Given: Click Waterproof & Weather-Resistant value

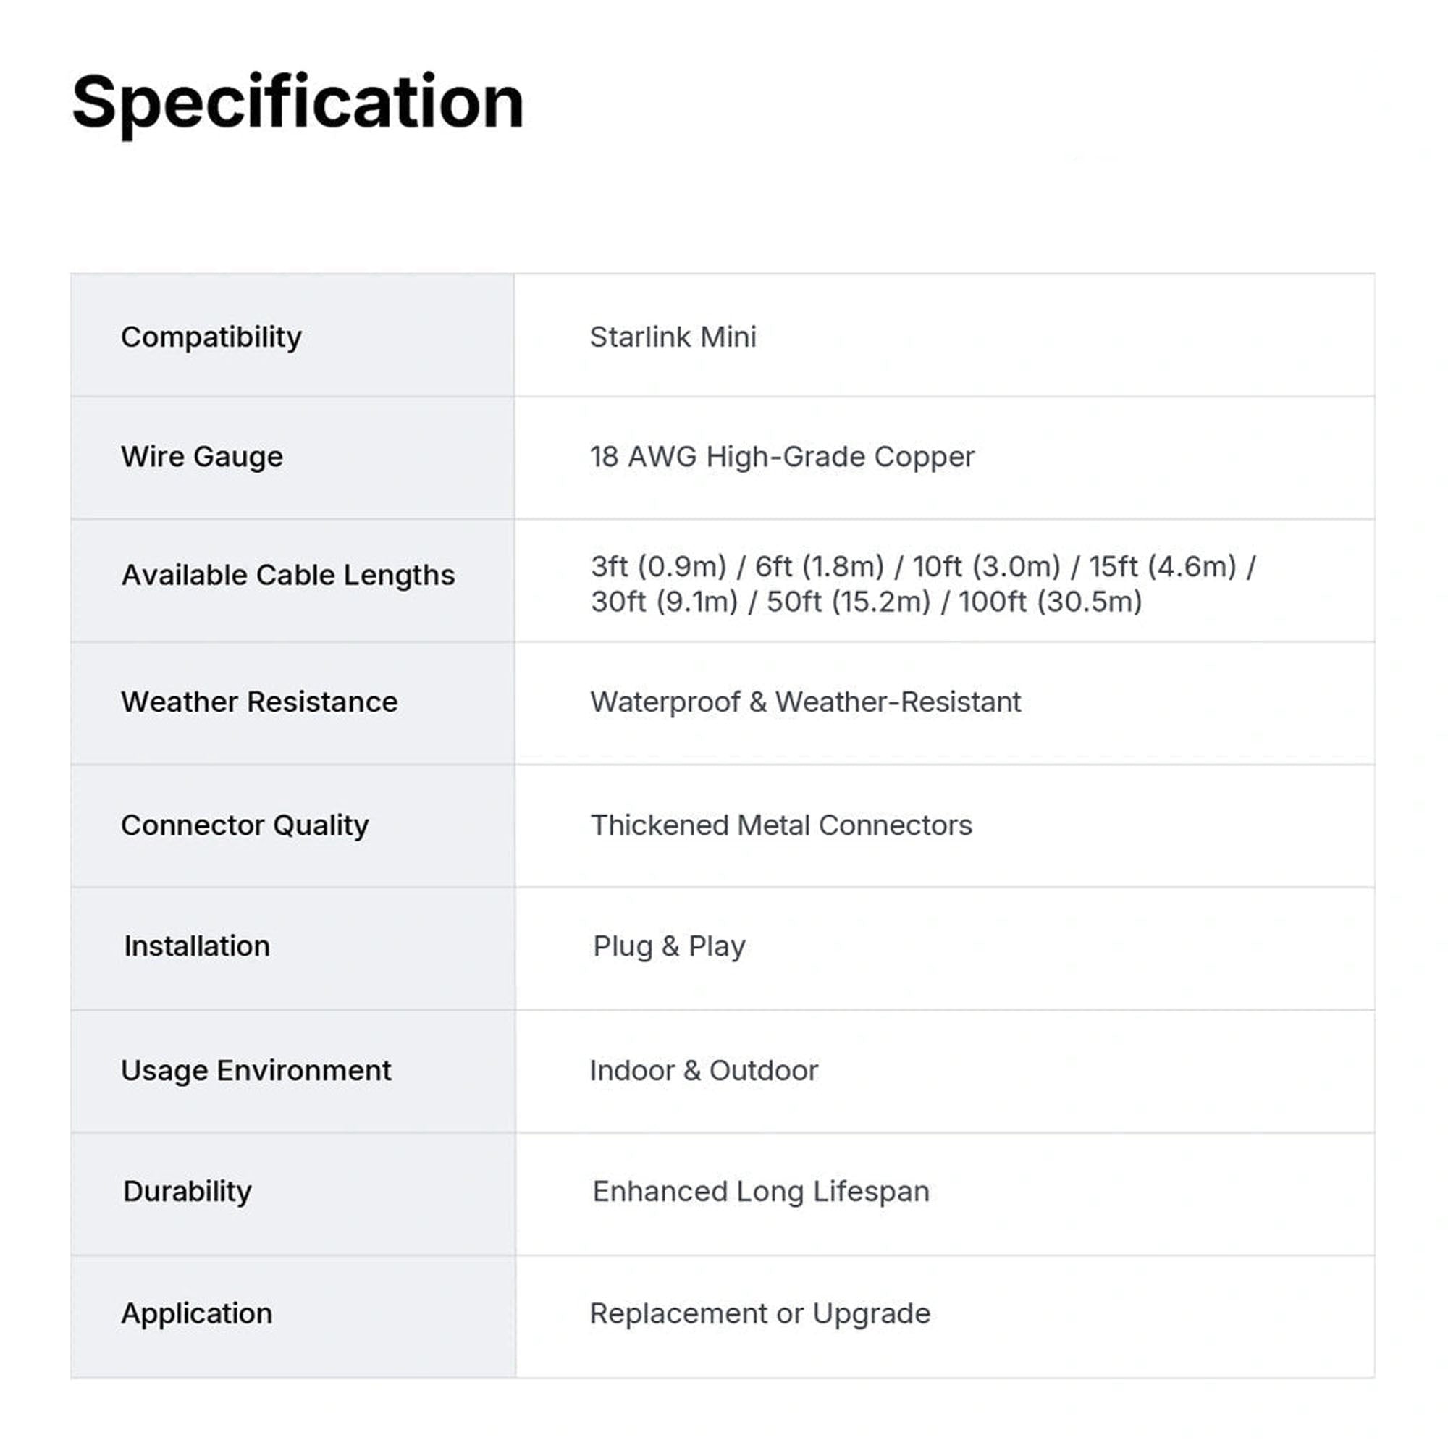Looking at the screenshot, I should click(x=805, y=702).
